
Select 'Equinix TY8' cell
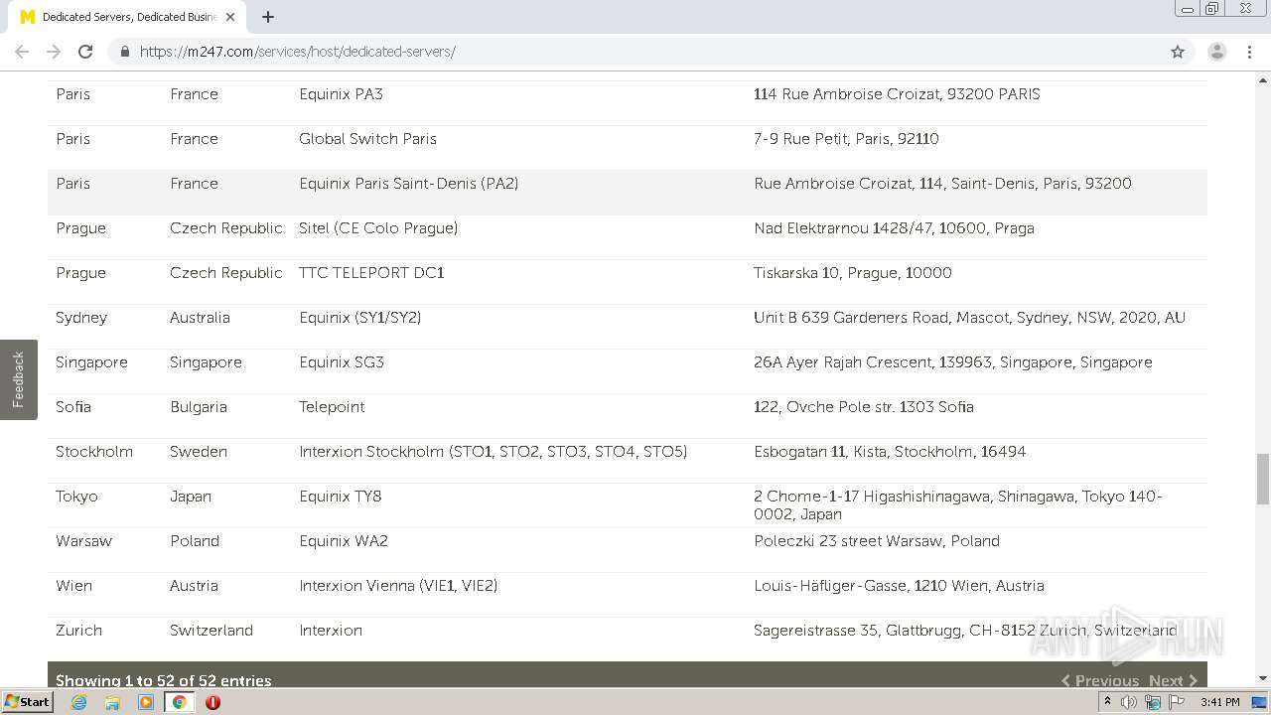tap(340, 497)
